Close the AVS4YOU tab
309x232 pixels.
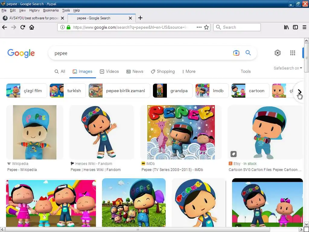tap(62, 18)
